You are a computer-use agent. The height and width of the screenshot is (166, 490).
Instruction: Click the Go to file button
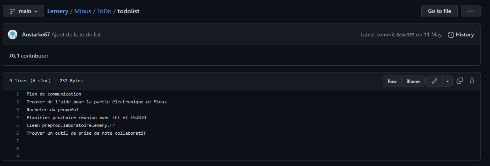point(439,11)
